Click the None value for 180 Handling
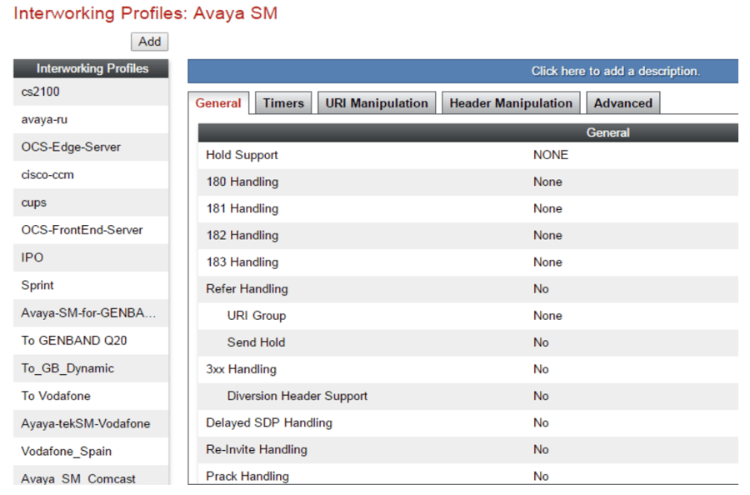The image size is (750, 495). (x=547, y=182)
